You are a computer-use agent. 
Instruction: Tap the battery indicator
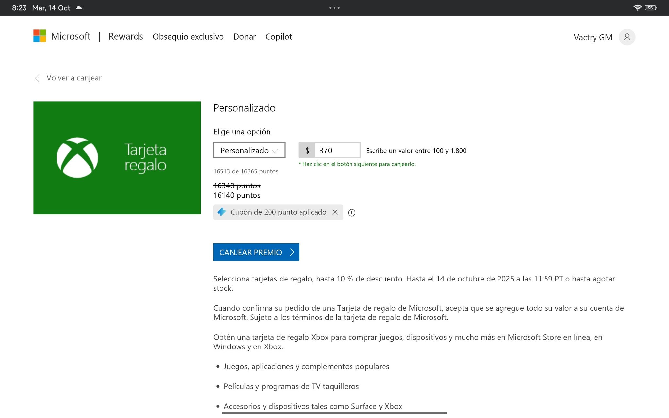point(651,8)
